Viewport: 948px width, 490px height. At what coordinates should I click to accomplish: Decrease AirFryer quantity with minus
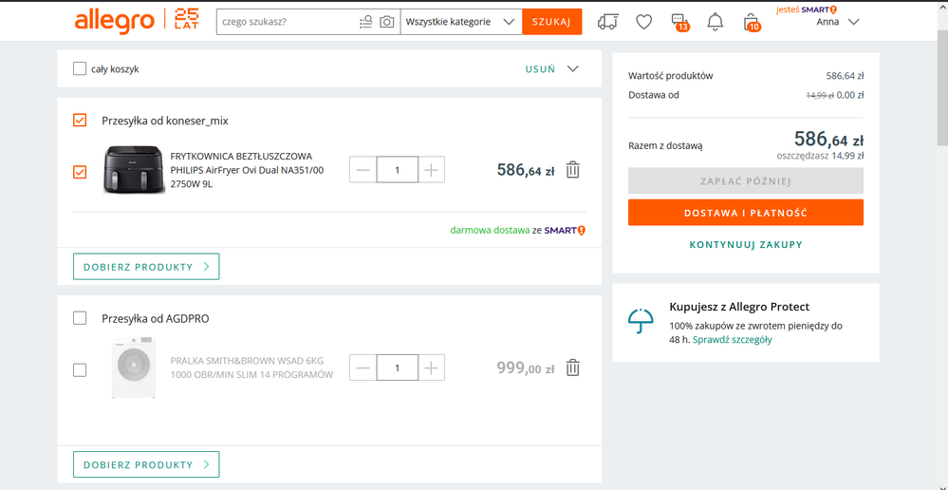pos(363,170)
